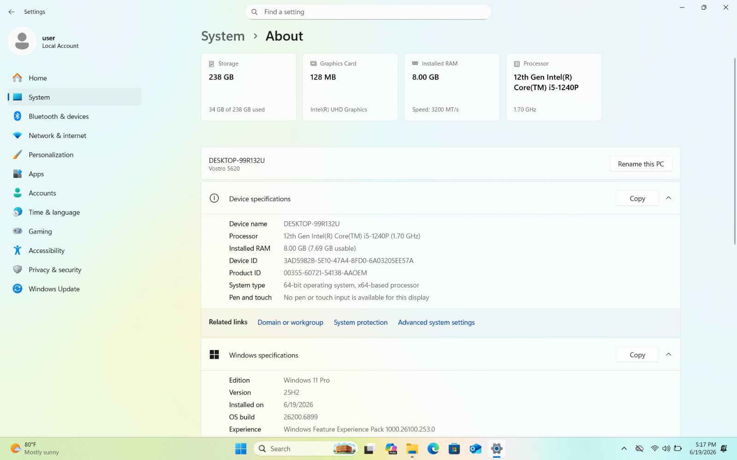This screenshot has width=737, height=460.
Task: Open the Domain or workgroup link
Action: [x=290, y=322]
